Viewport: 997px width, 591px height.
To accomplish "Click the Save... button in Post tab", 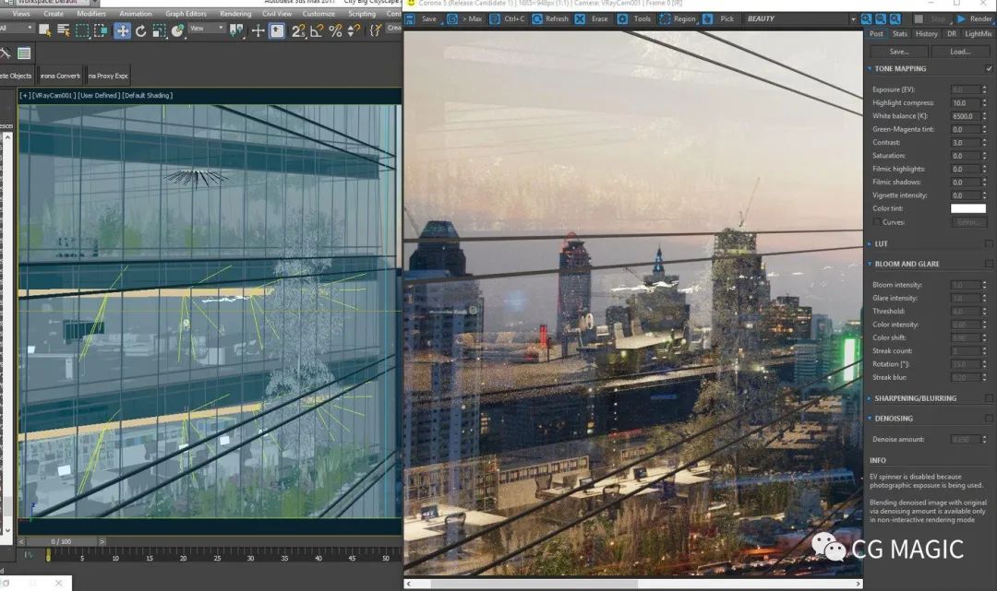I will (x=899, y=52).
